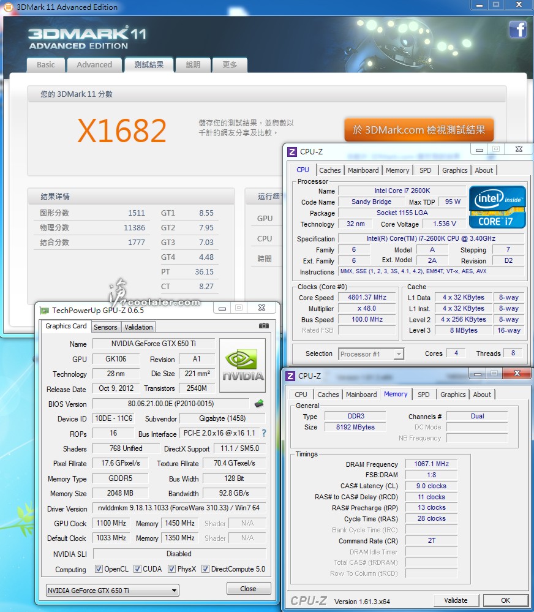Open Graphics tab in lower CPU-Z window

tap(453, 395)
